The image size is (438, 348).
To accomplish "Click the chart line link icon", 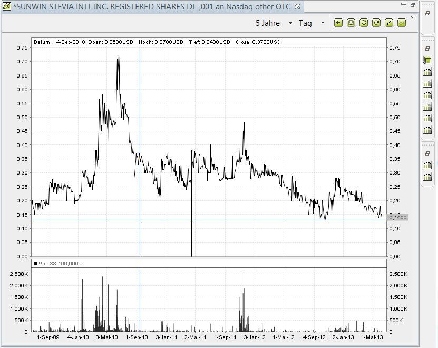I will tap(402, 23).
